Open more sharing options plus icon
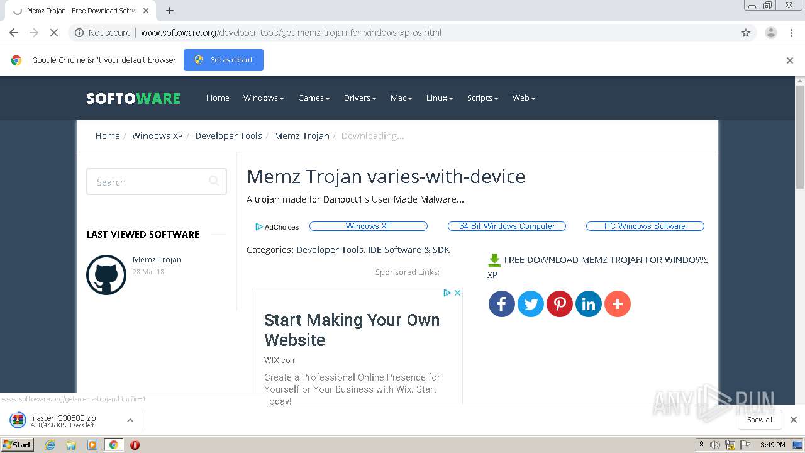This screenshot has height=453, width=805. click(618, 304)
